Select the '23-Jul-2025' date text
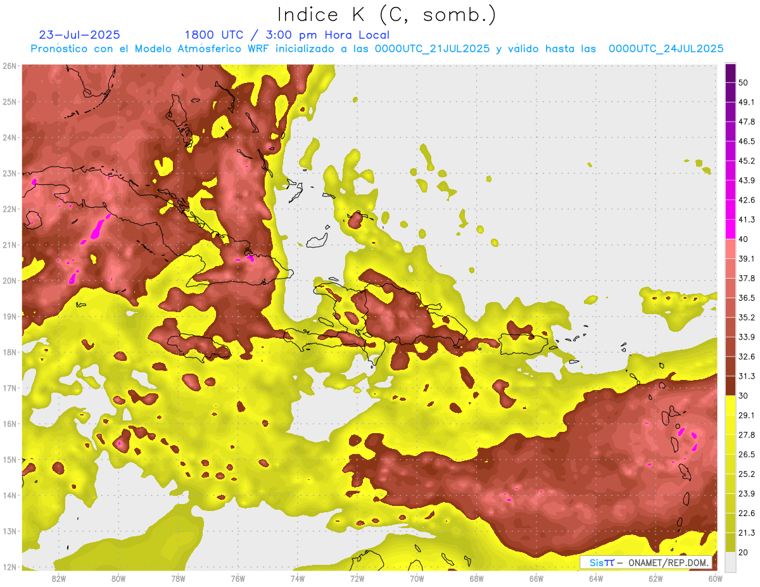Viewport: 760px width, 587px height. [80, 35]
